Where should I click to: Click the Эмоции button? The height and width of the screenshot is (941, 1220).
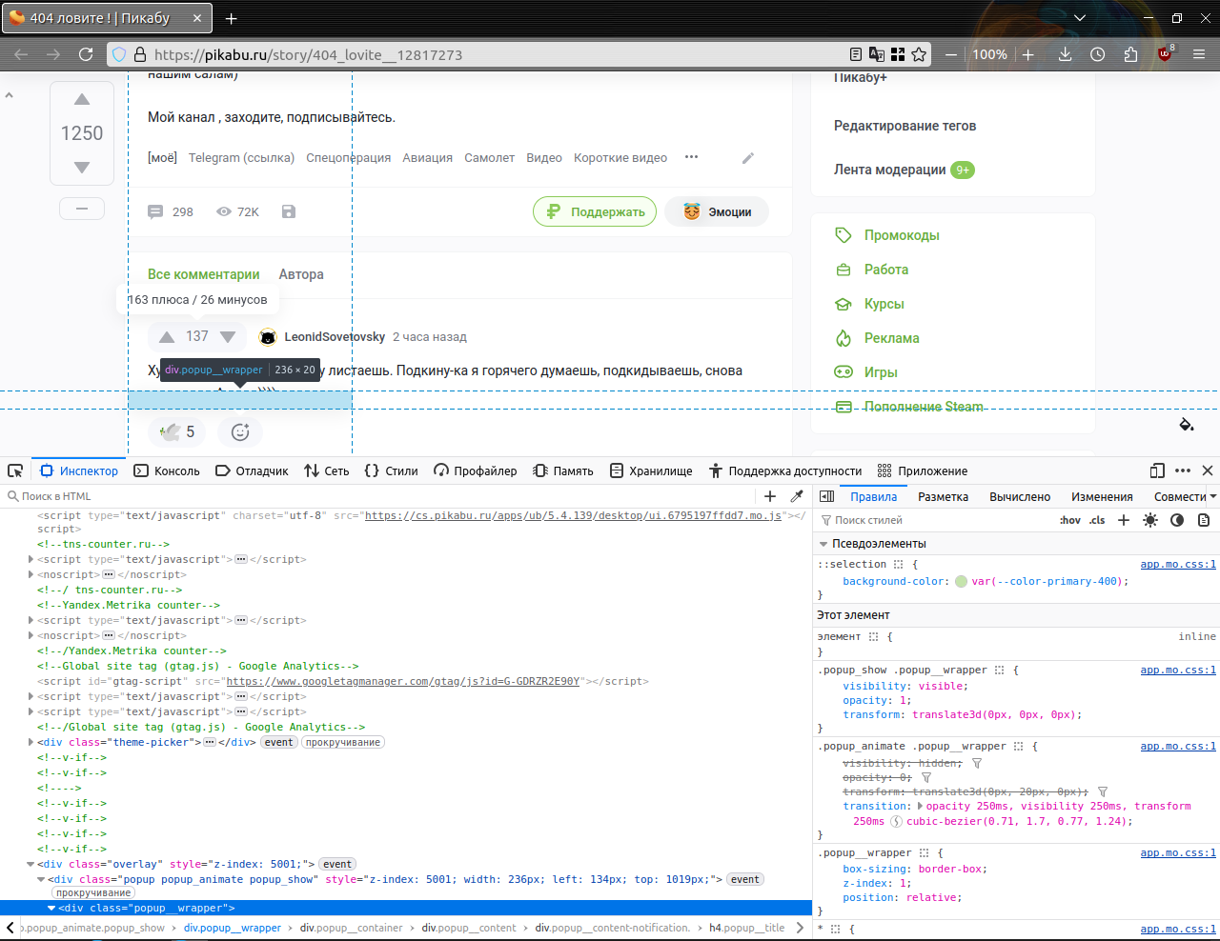[717, 211]
